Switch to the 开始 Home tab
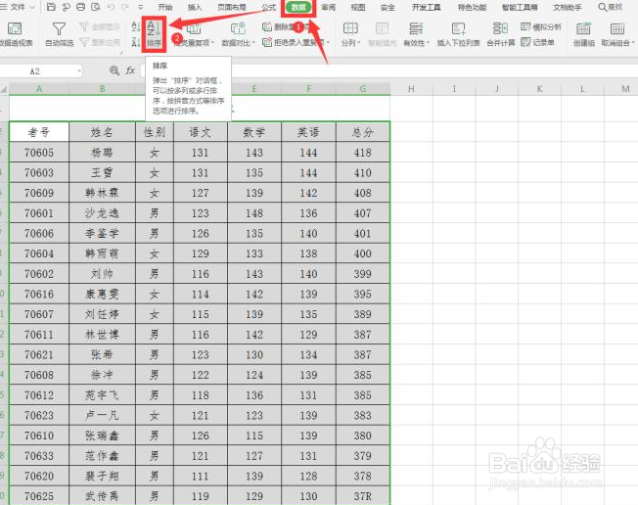638x505 pixels. 165,7
